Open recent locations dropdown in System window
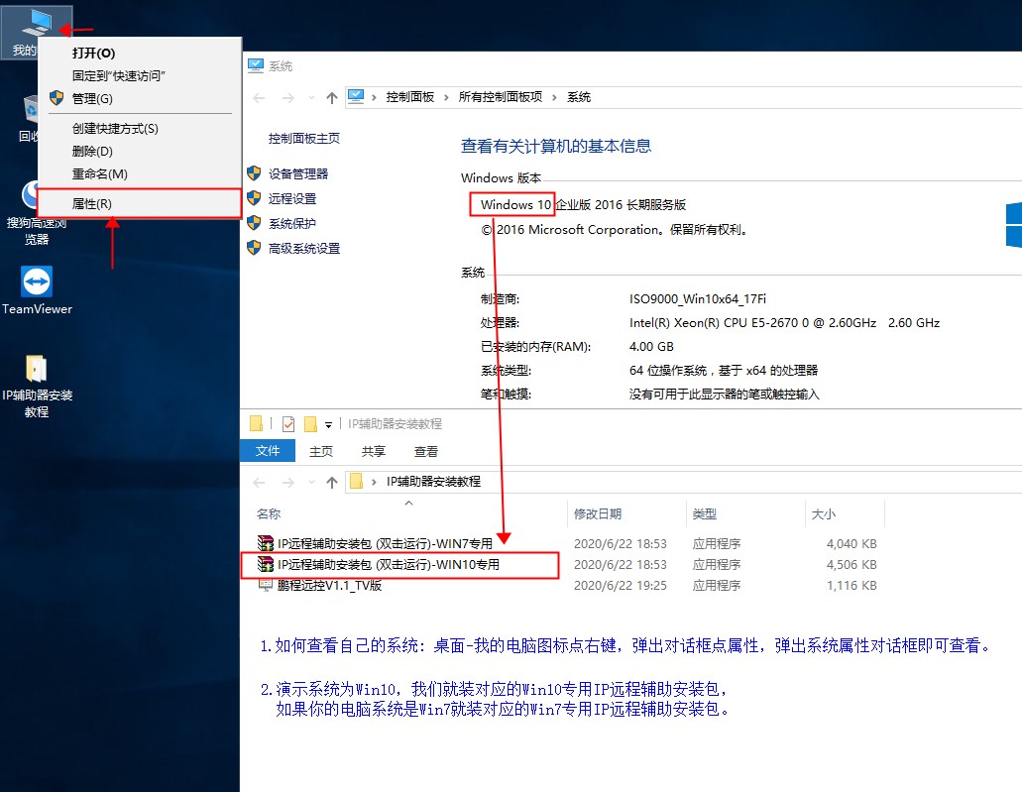The image size is (1022, 792). [311, 98]
